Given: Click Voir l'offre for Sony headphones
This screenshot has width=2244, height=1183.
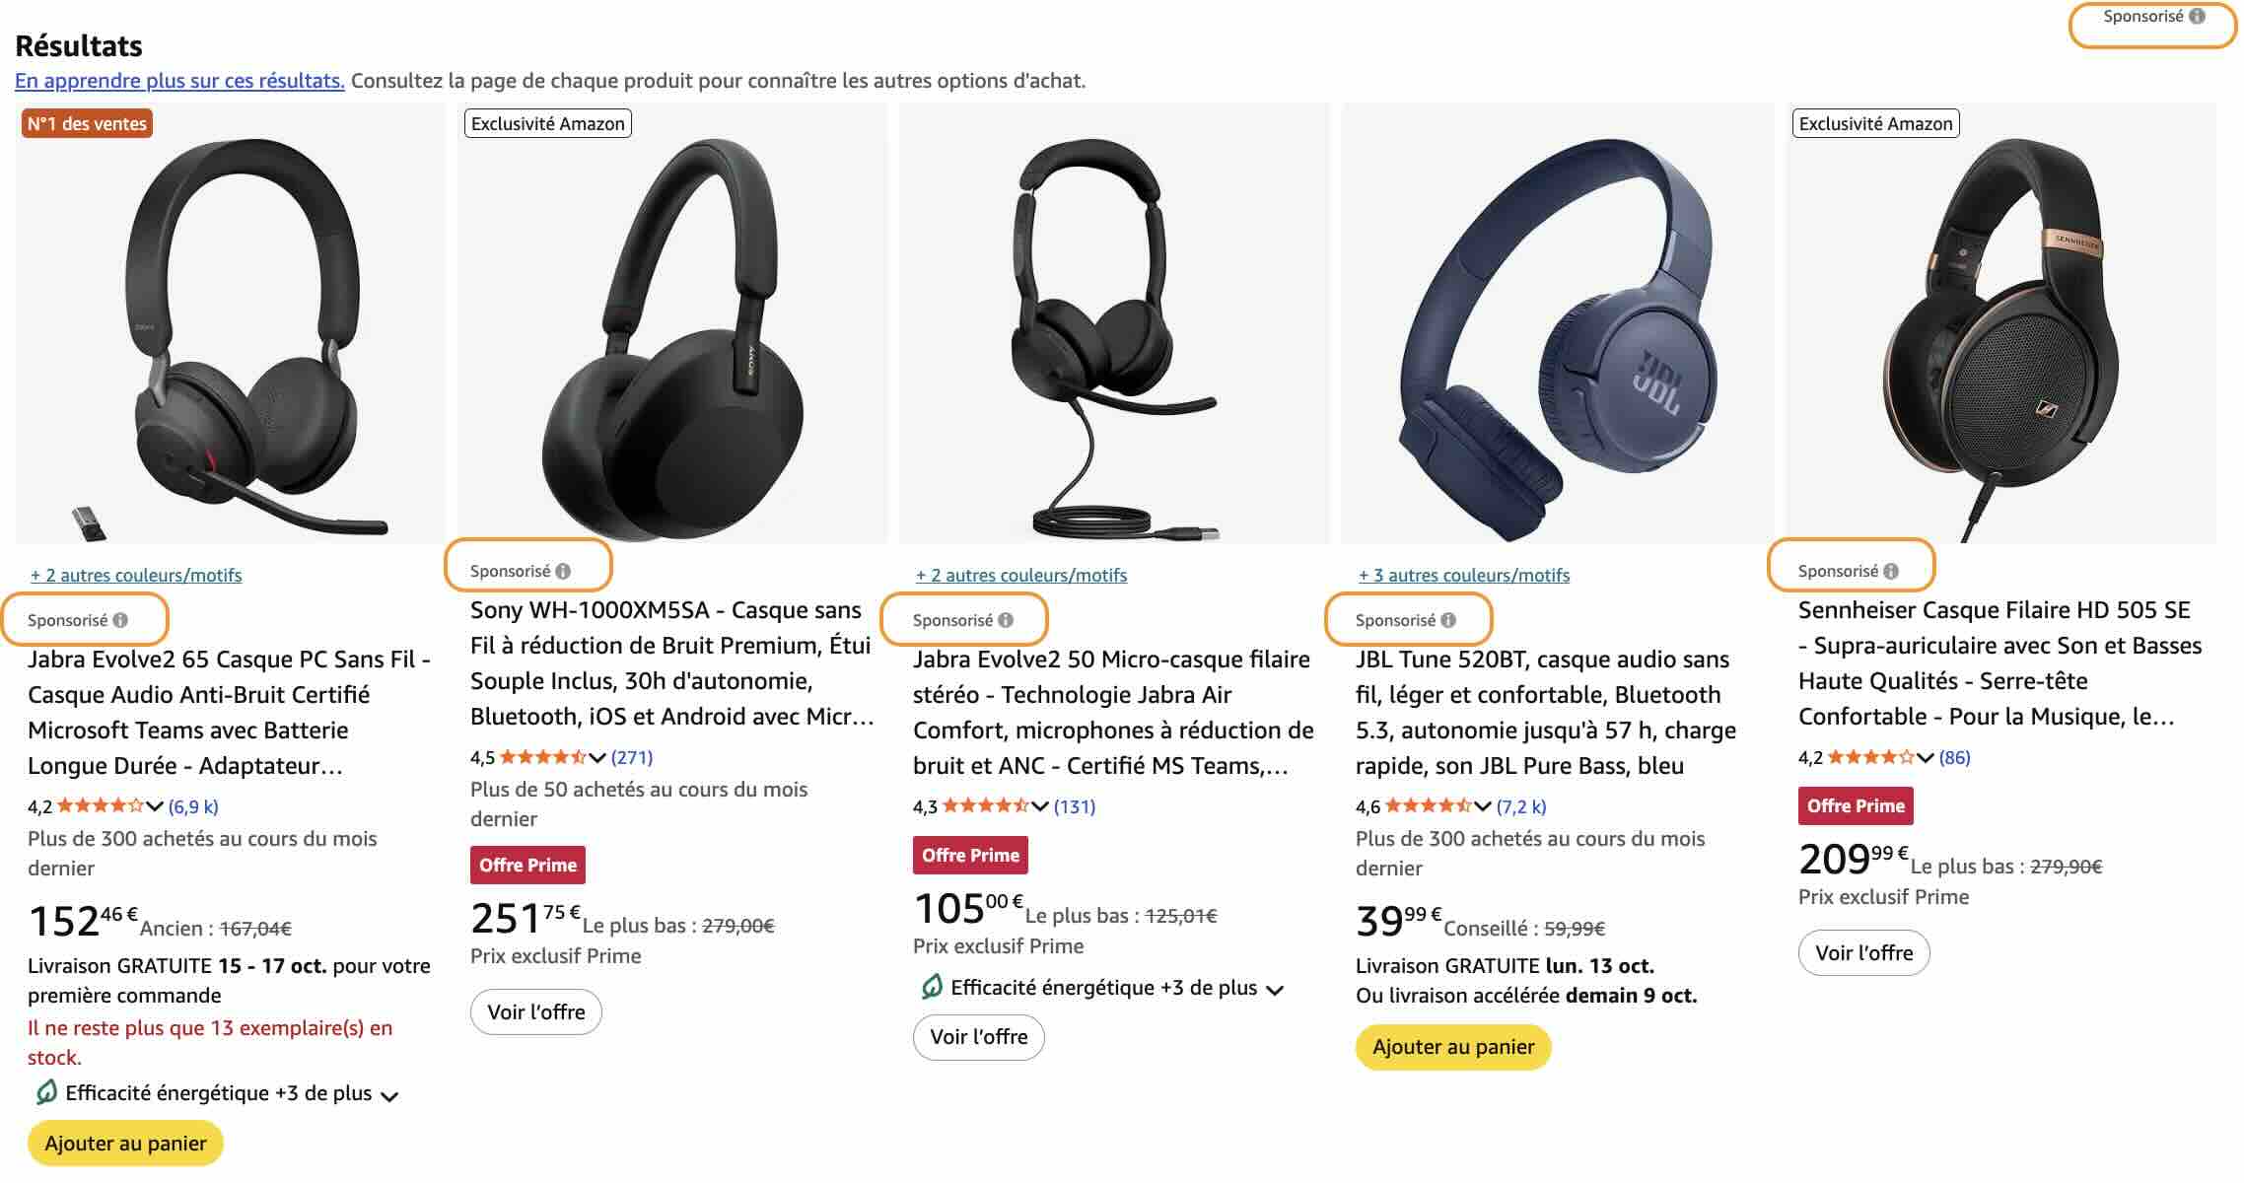Looking at the screenshot, I should tap(535, 1012).
